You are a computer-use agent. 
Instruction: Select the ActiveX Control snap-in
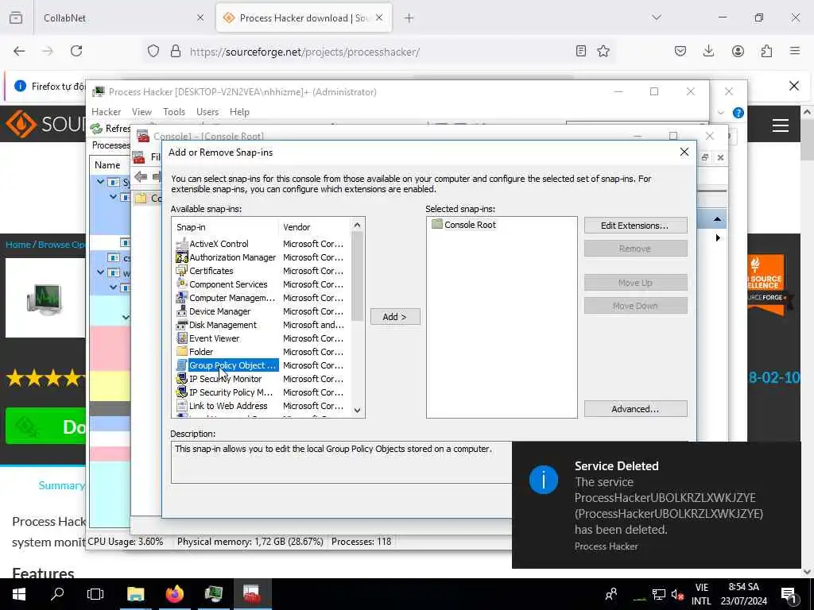point(219,244)
